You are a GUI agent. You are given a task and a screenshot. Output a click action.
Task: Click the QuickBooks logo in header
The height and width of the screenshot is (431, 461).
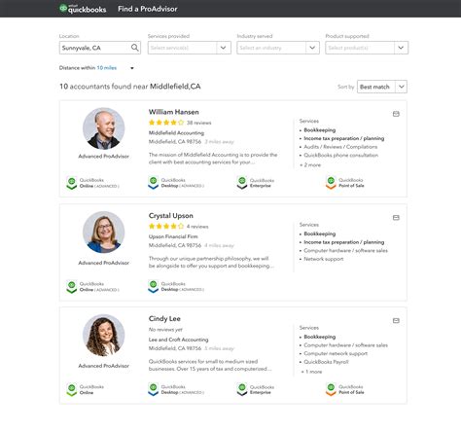pyautogui.click(x=83, y=9)
